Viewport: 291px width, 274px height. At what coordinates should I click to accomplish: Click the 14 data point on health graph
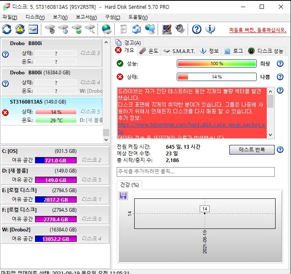coord(205,213)
